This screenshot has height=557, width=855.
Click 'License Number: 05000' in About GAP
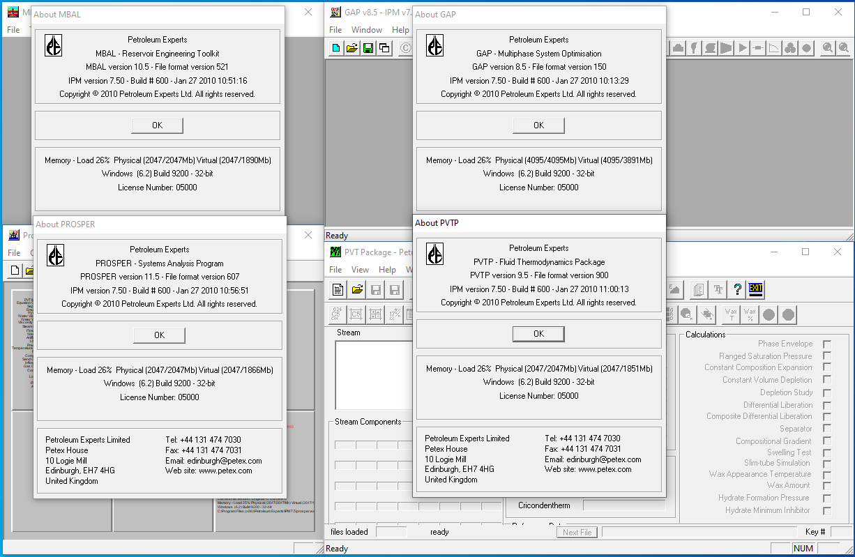tap(538, 188)
